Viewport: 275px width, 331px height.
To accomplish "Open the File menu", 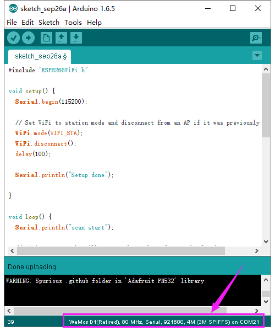I will click(x=12, y=23).
